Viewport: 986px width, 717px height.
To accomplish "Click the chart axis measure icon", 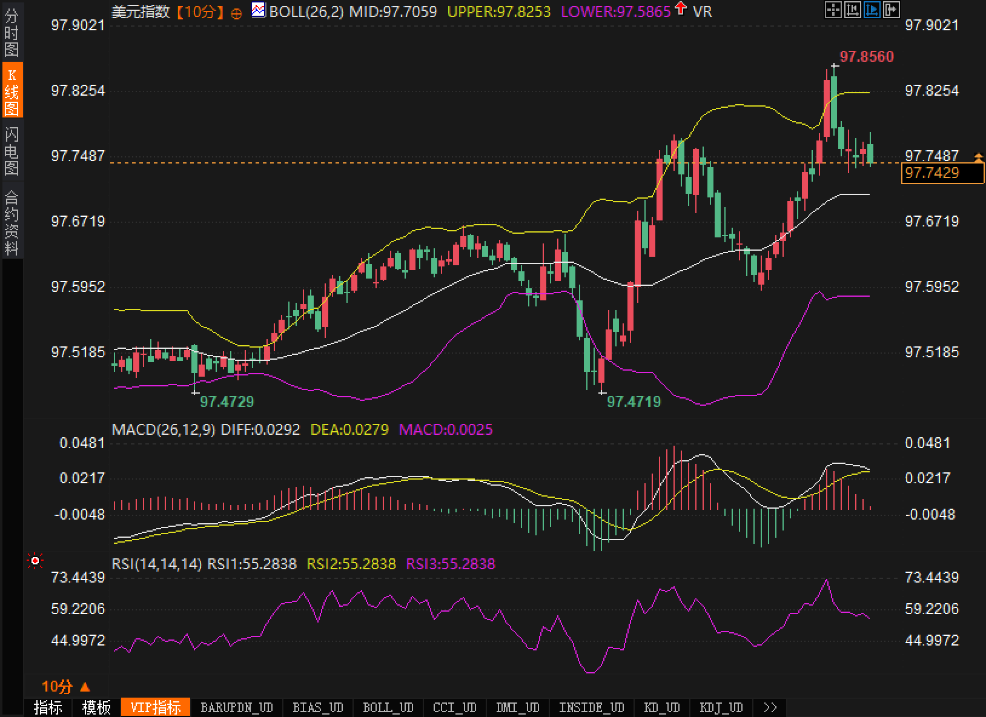I will (x=853, y=10).
